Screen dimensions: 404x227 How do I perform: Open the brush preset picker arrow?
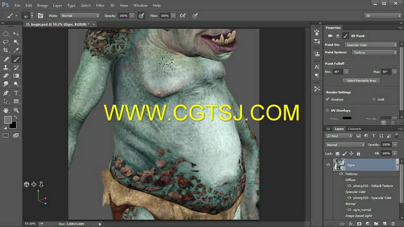pyautogui.click(x=32, y=16)
